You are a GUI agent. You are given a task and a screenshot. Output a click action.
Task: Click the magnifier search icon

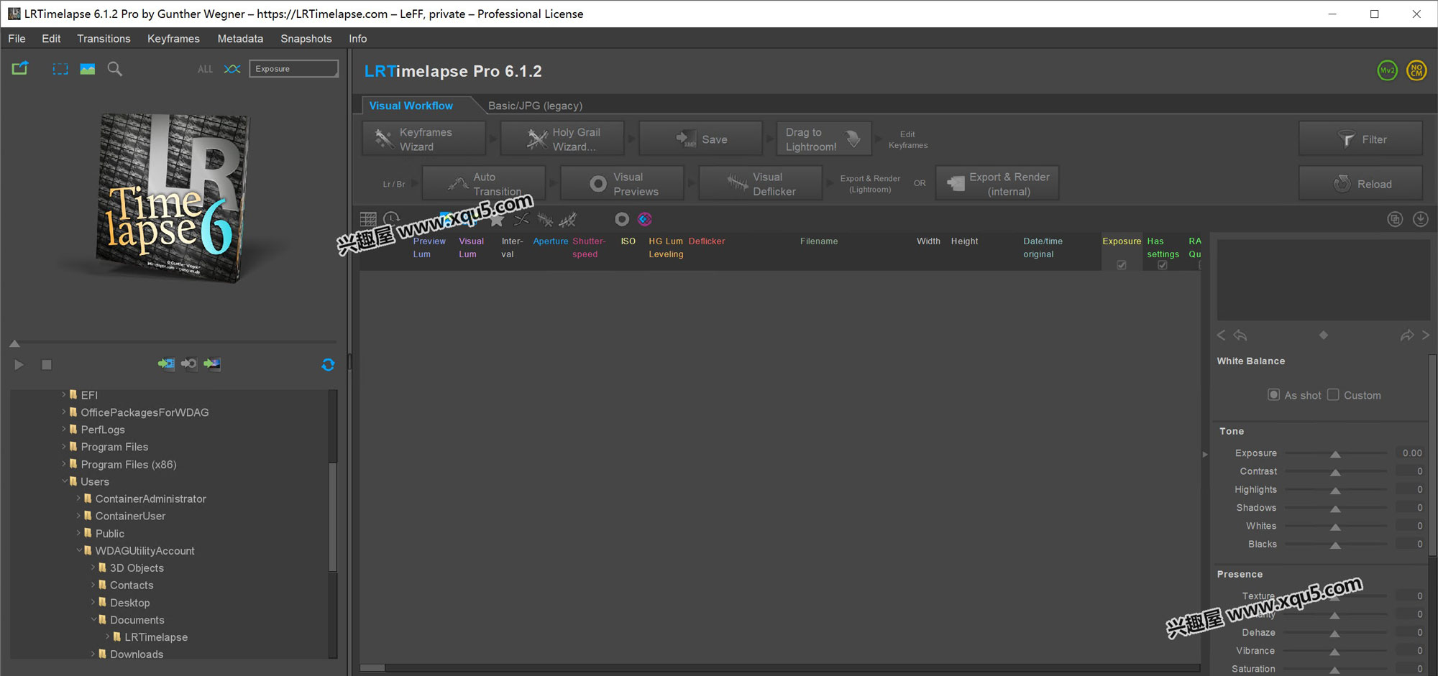(x=114, y=69)
